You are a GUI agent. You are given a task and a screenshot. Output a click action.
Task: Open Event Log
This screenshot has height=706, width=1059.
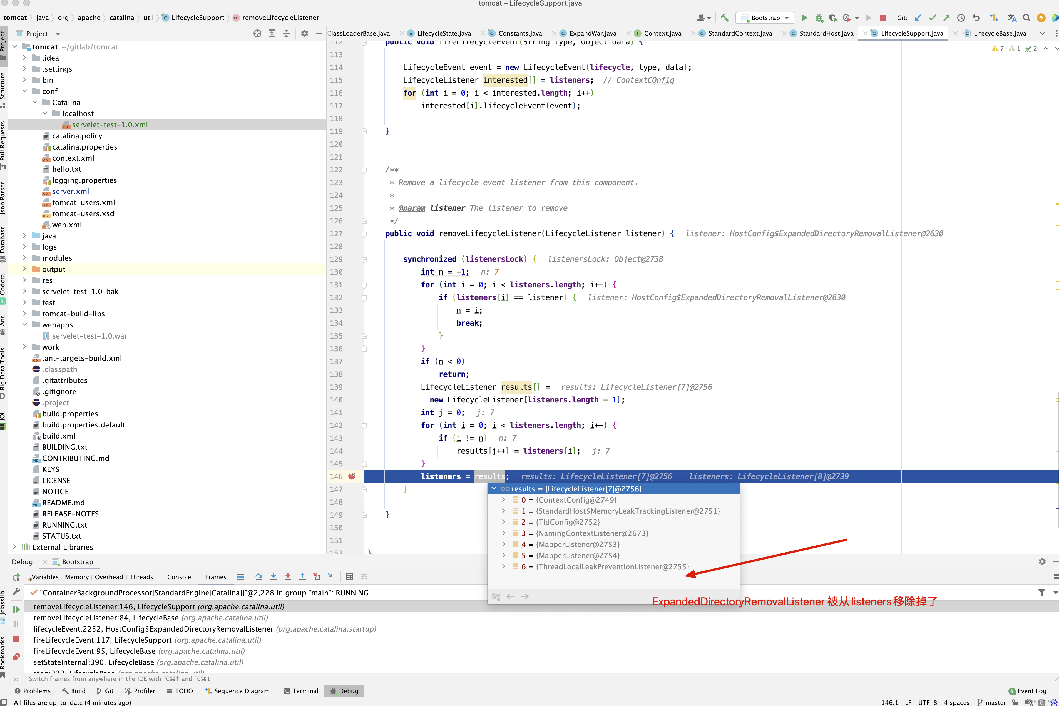[x=1027, y=691]
